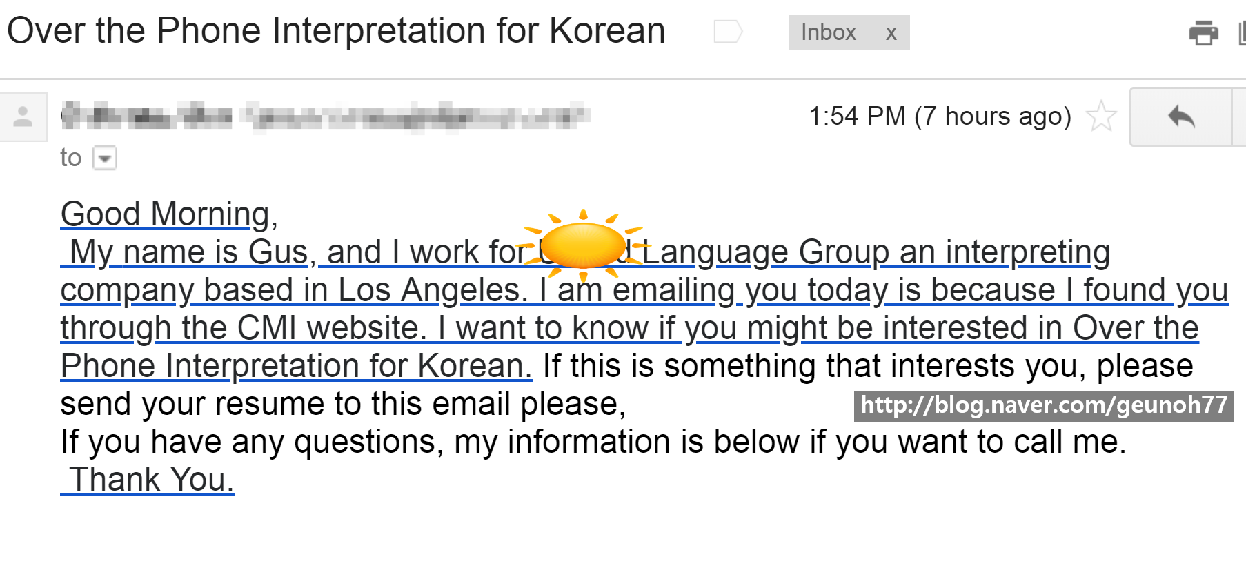1246x561 pixels.
Task: Show details dropdown next to "to"
Action: (x=105, y=159)
